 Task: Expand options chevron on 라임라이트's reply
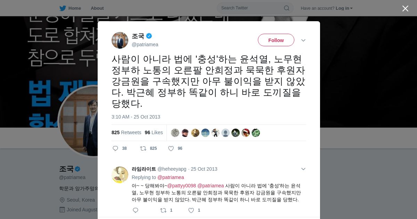(303, 169)
